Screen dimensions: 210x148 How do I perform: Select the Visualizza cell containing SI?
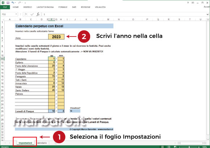(75, 111)
